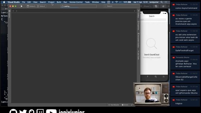Open the Test Results pad in status bar
Screen dimensions: 201x113
[x=114, y=105]
